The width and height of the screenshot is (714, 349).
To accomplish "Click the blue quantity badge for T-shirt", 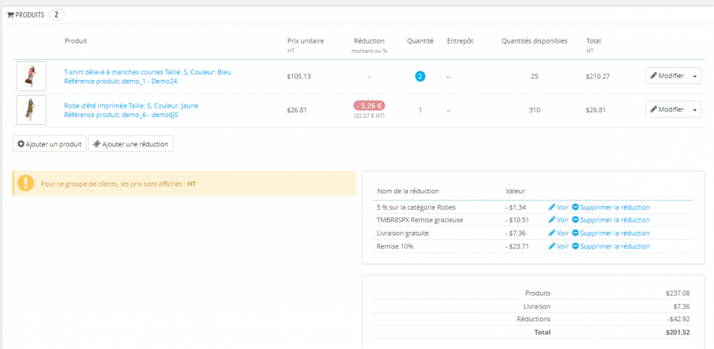I will click(x=420, y=76).
